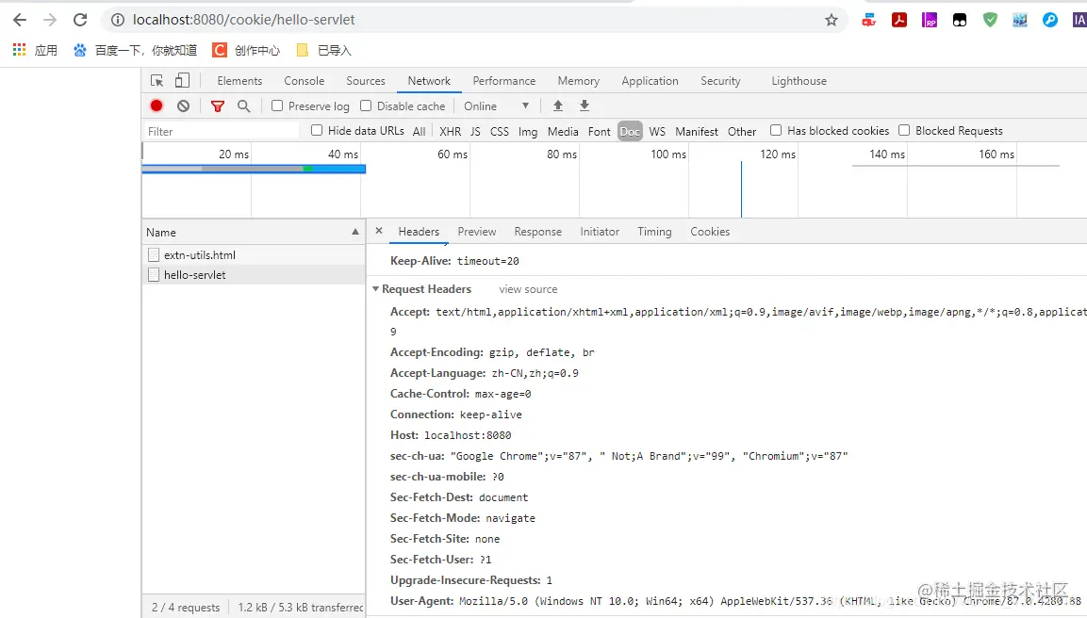Open the Performance panel

pos(504,81)
